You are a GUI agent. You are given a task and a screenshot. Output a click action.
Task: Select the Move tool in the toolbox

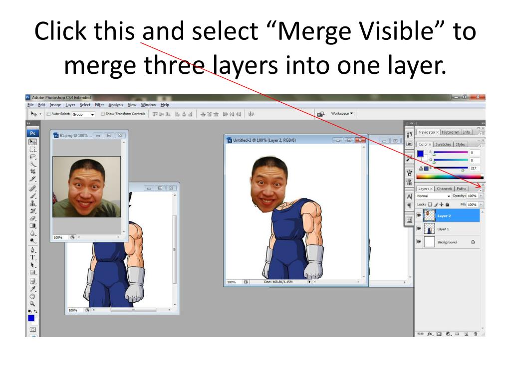coord(32,142)
